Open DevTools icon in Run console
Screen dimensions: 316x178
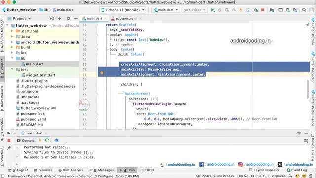tap(56, 140)
